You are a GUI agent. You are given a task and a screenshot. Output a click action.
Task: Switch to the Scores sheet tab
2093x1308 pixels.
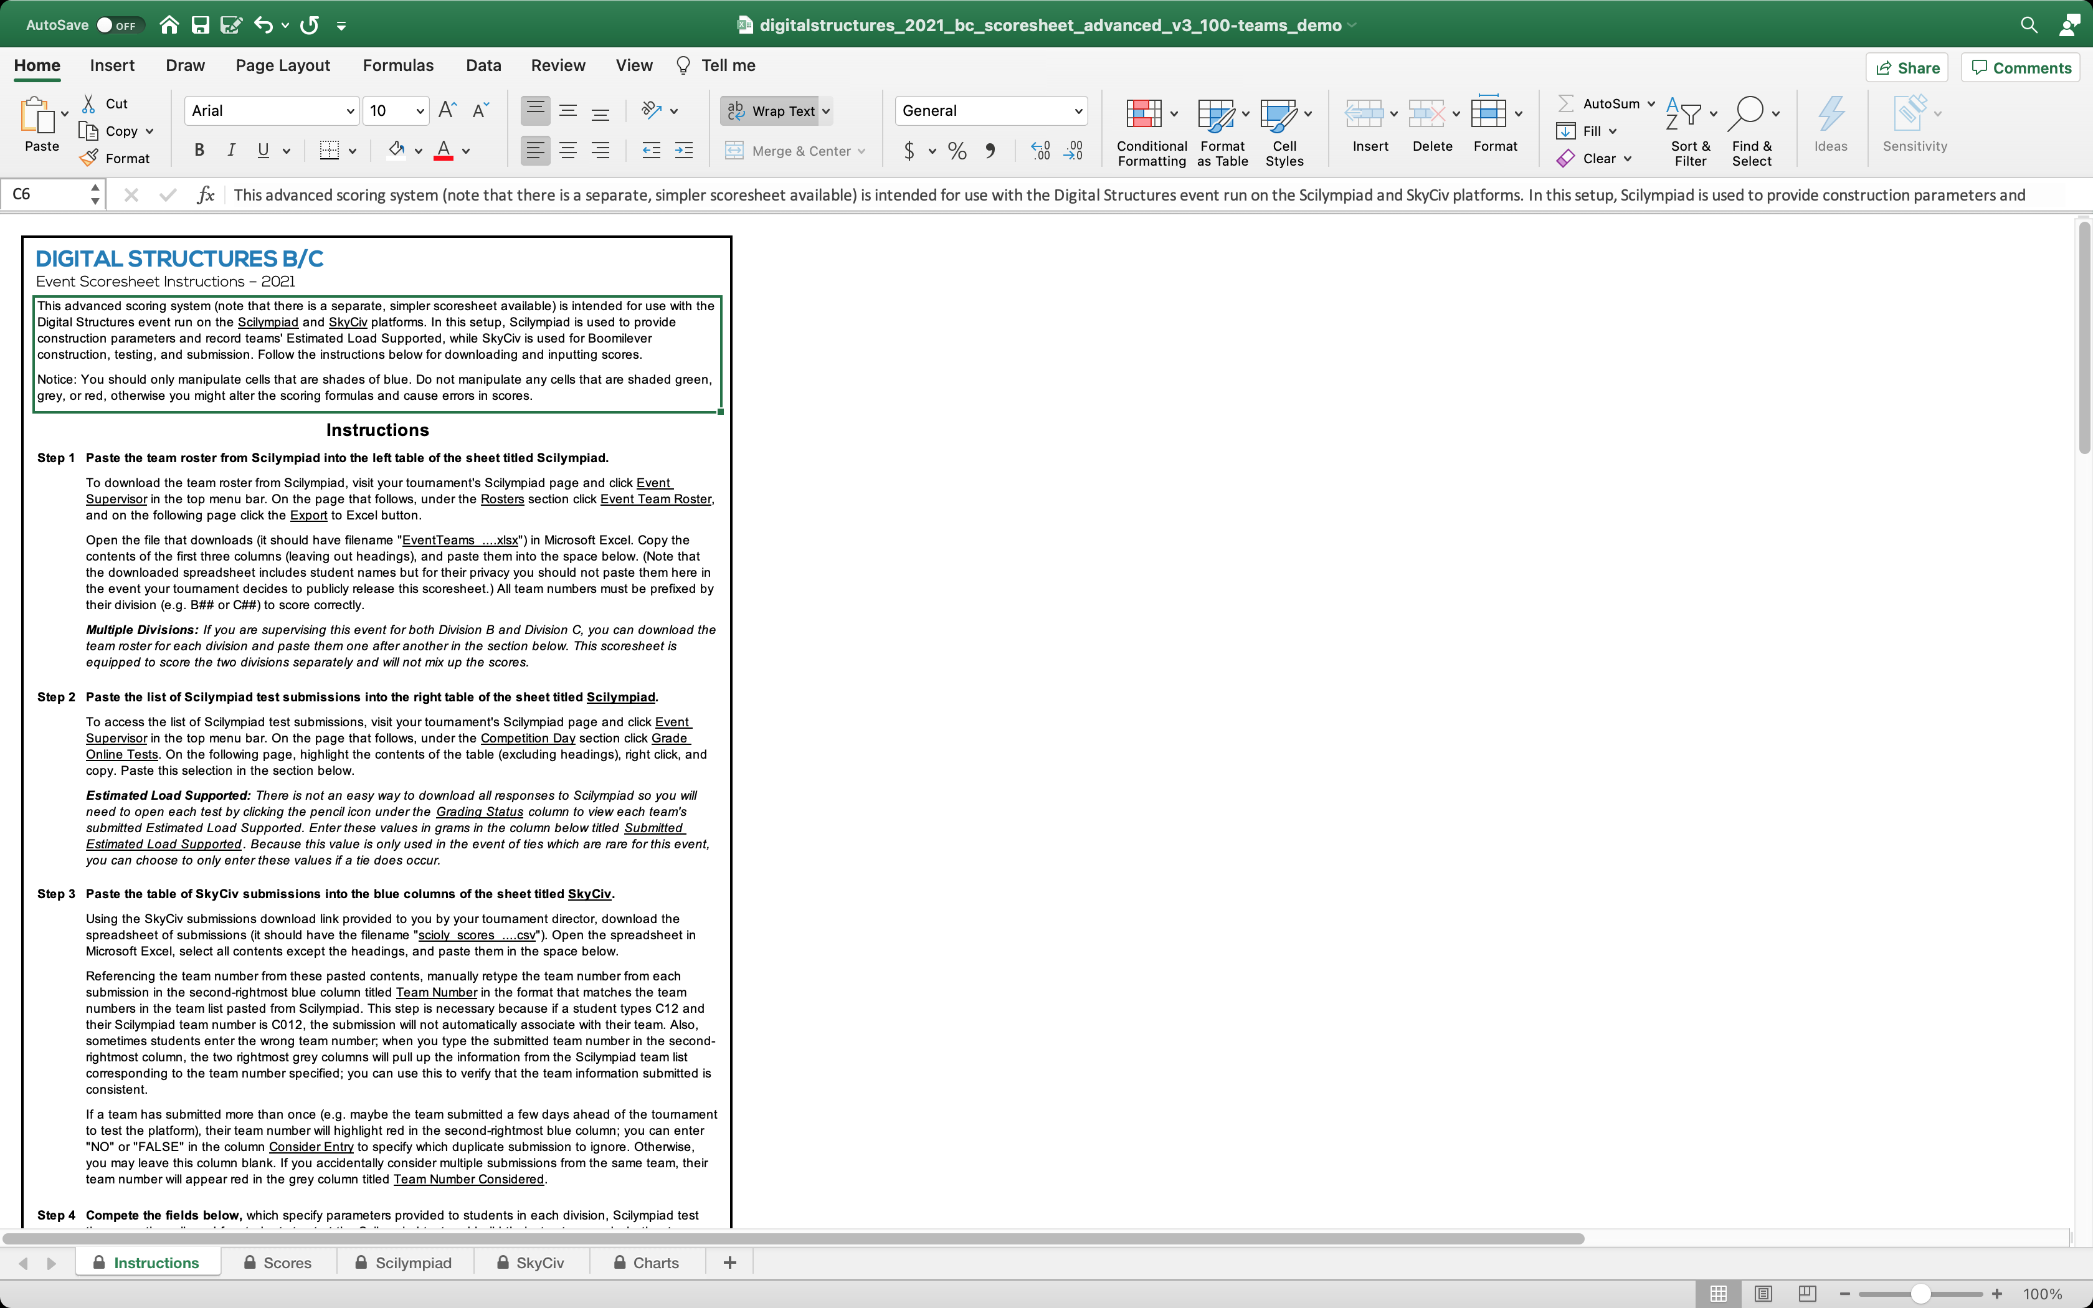pyautogui.click(x=278, y=1263)
